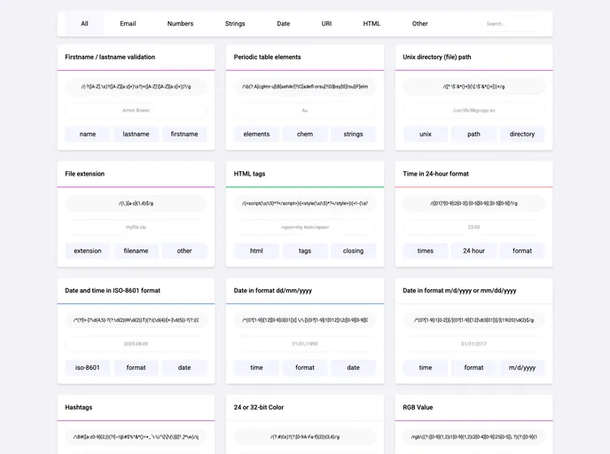Screen dimensions: 610x454
Task: Show the Date category tab
Action: pyautogui.click(x=283, y=24)
